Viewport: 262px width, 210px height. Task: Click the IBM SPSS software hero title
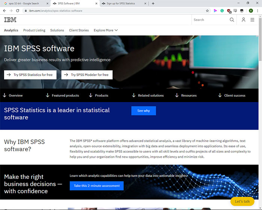[x=39, y=49]
